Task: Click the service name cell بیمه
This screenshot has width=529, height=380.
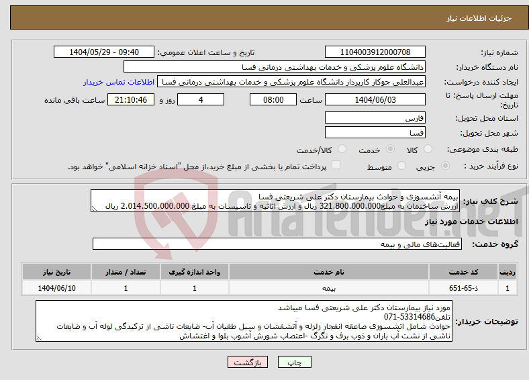Action: pyautogui.click(x=329, y=288)
